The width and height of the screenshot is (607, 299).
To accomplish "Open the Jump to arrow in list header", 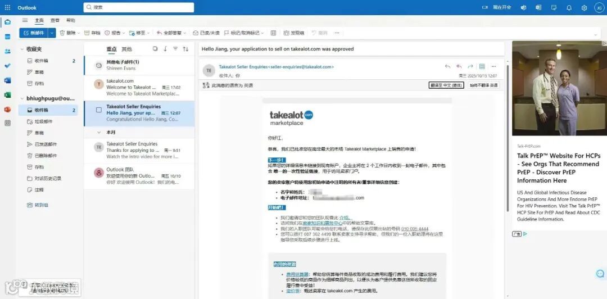I will 165,49.
